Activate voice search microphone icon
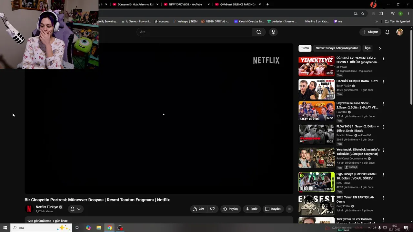 pos(273,32)
